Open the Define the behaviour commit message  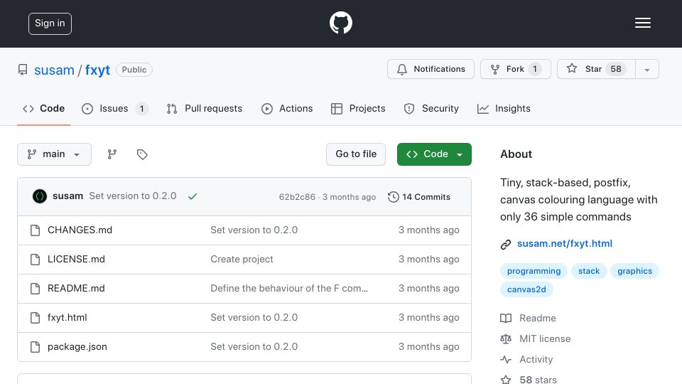(289, 288)
